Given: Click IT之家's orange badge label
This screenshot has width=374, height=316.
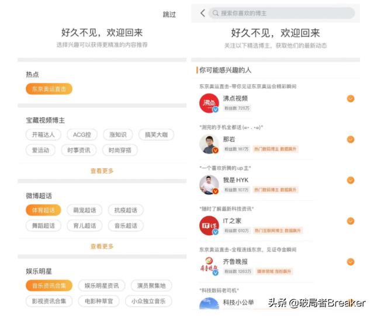Looking at the screenshot, I should 278,231.
